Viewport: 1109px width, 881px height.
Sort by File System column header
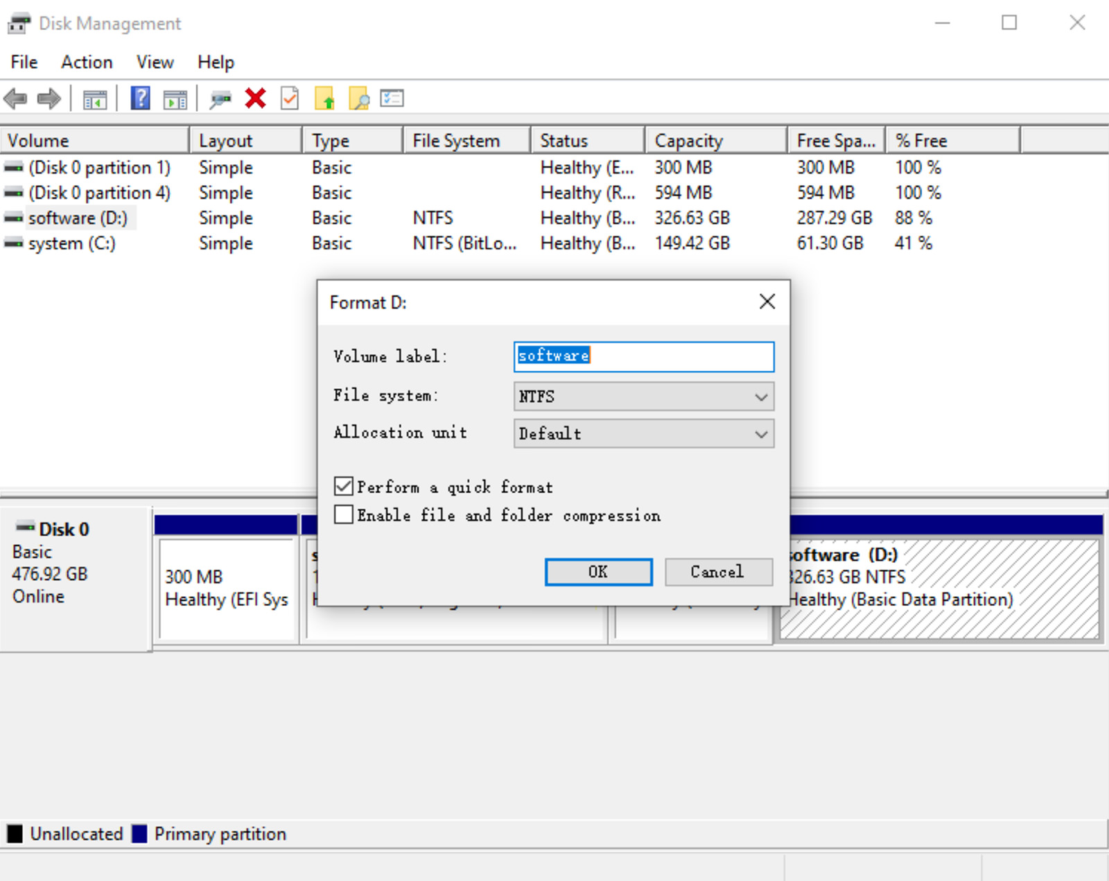click(467, 141)
